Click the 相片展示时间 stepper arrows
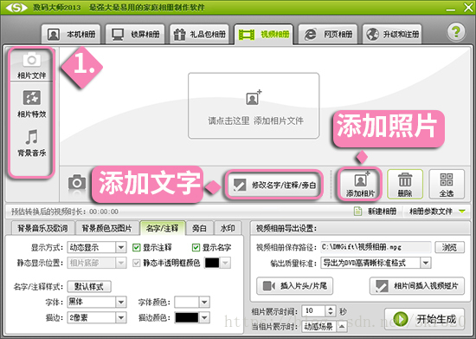Screen dimensions: 476x339 click(x=331, y=310)
